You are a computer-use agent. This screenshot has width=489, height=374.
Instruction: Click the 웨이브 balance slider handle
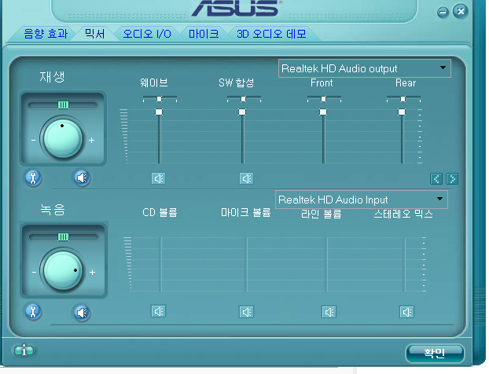click(160, 99)
